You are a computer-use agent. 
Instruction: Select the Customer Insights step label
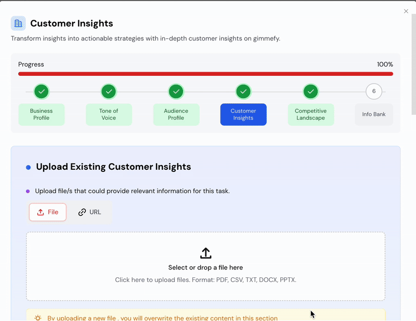tap(243, 114)
